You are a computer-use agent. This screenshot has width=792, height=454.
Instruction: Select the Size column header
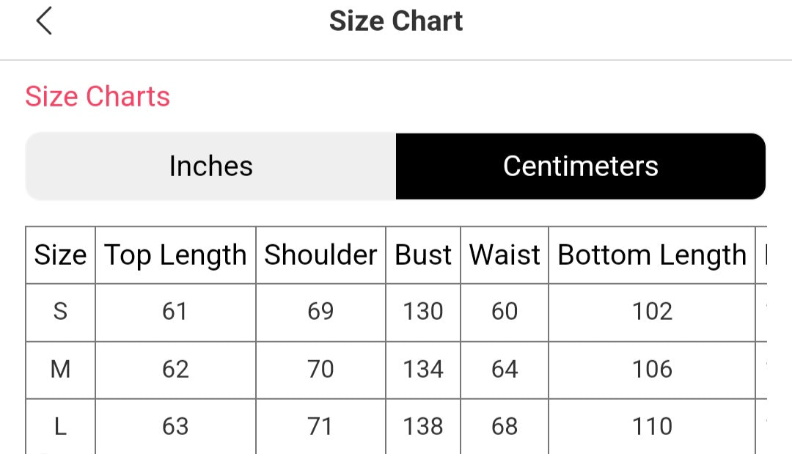click(x=60, y=255)
